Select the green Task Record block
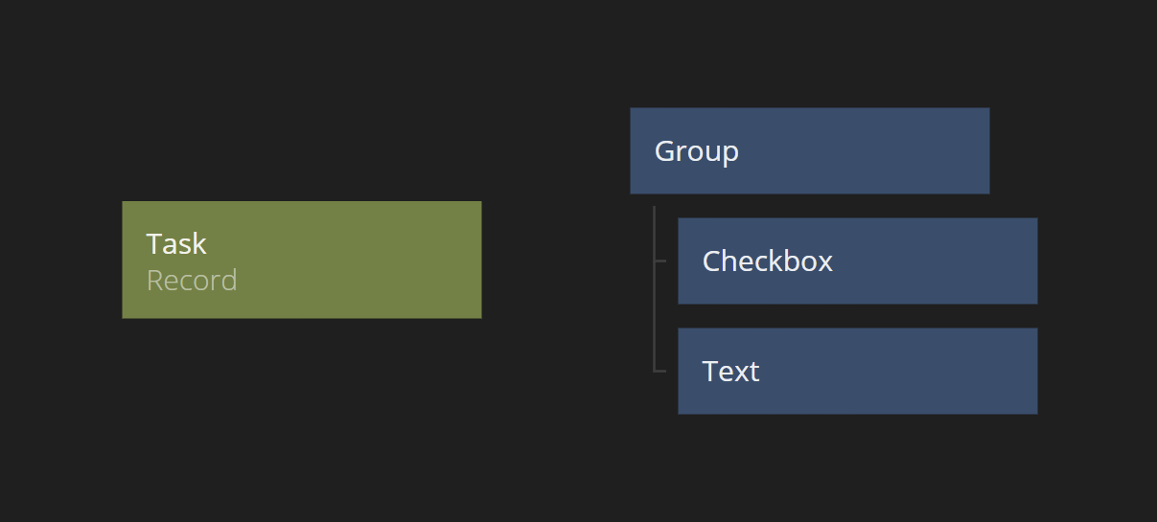This screenshot has height=522, width=1157. point(301,260)
